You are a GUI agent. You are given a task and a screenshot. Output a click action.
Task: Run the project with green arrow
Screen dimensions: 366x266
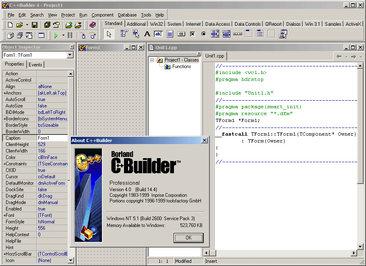(56, 35)
